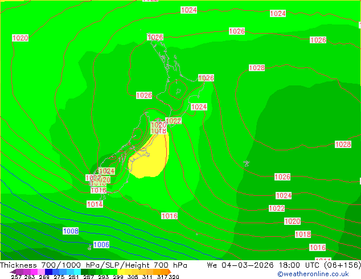Select the 1020 label near the top-left corner
The height and width of the screenshot is (279, 361).
[20, 38]
